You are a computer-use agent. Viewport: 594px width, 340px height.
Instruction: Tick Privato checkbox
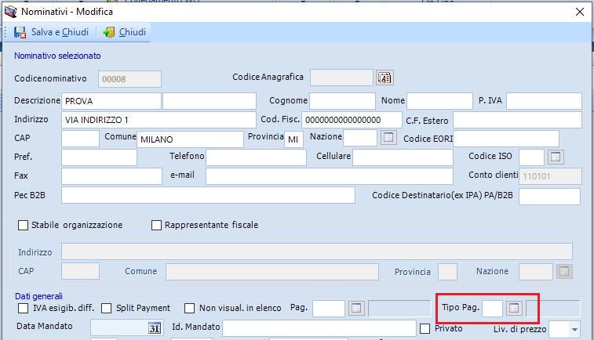(425, 329)
